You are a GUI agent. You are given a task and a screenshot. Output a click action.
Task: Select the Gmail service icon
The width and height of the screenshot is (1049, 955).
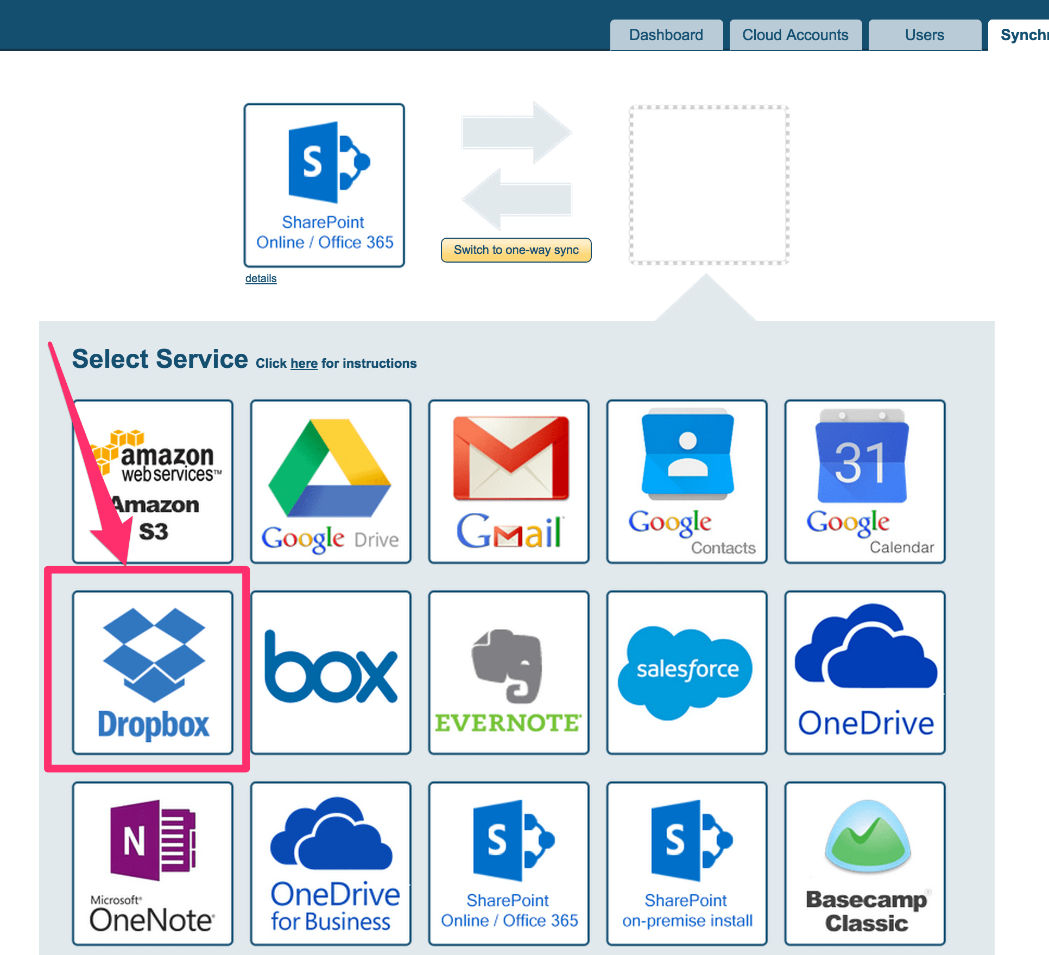[508, 481]
